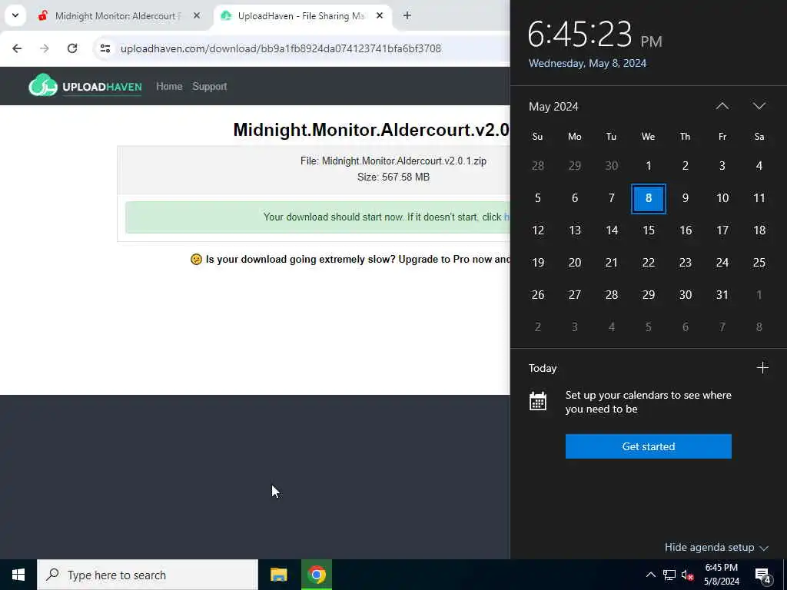Open a new browser tab
This screenshot has width=787, height=590.
pyautogui.click(x=407, y=15)
